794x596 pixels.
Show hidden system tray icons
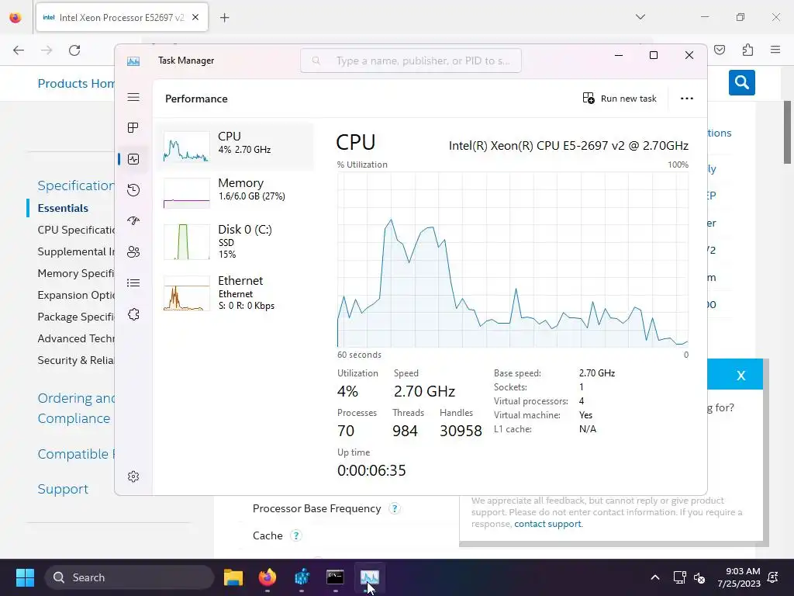point(654,577)
